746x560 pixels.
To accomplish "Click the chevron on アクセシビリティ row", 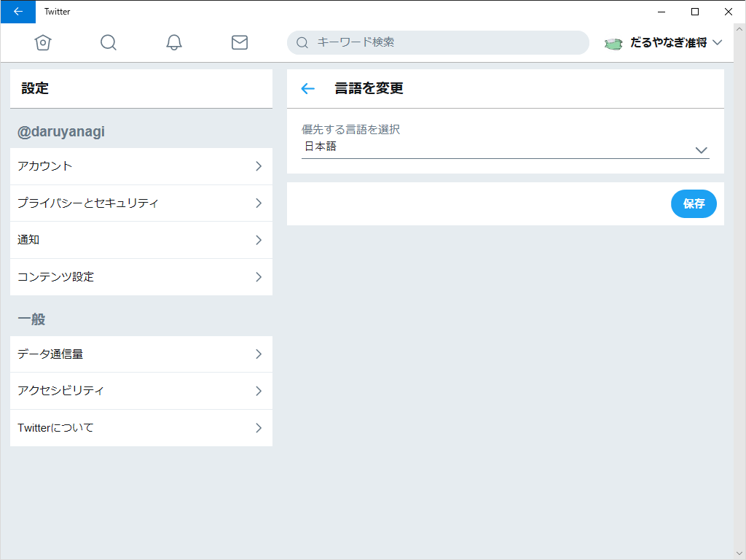I will (259, 391).
